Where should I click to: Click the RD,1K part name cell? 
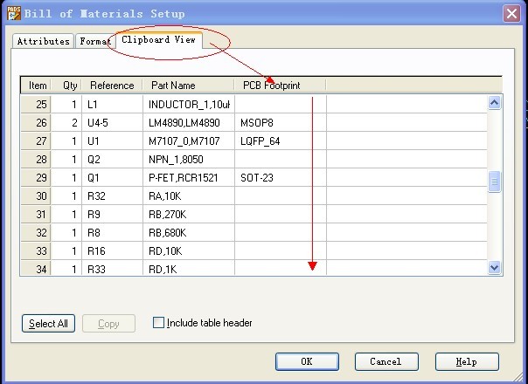(189, 268)
